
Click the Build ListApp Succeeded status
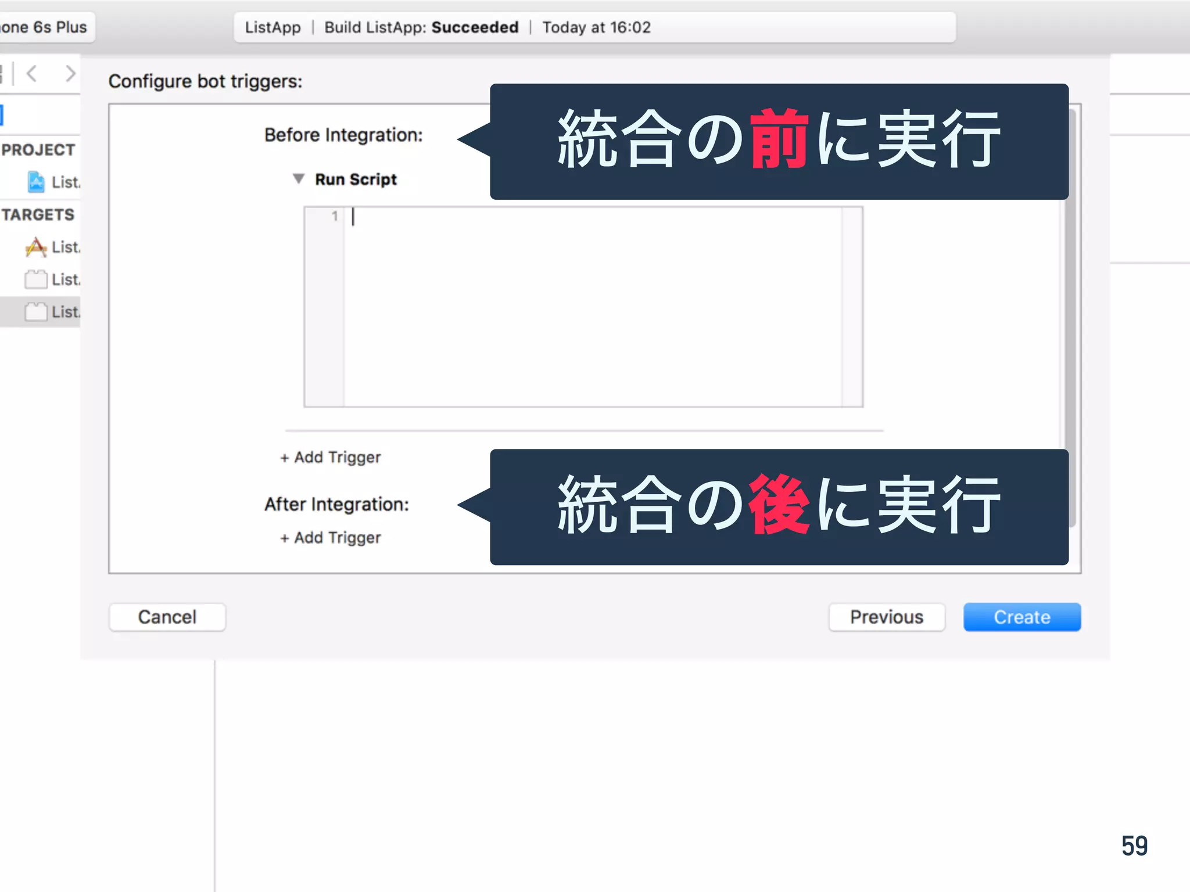[x=421, y=27]
